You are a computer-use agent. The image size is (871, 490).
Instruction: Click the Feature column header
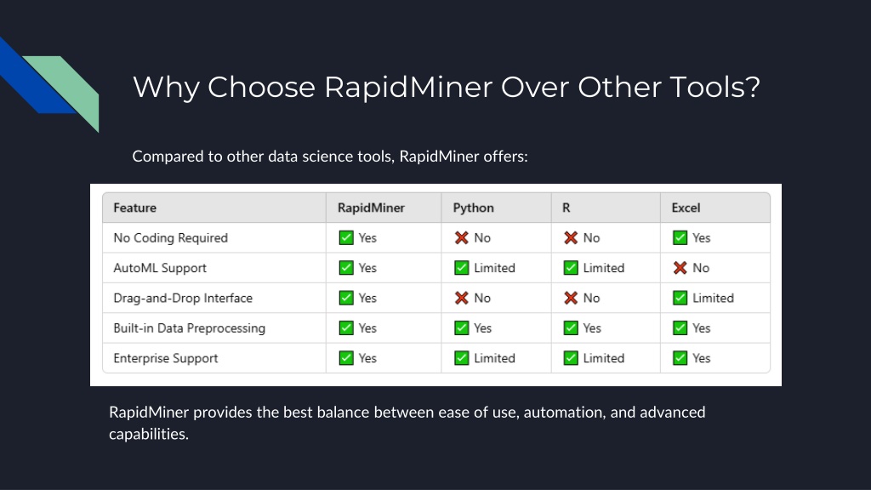point(135,208)
